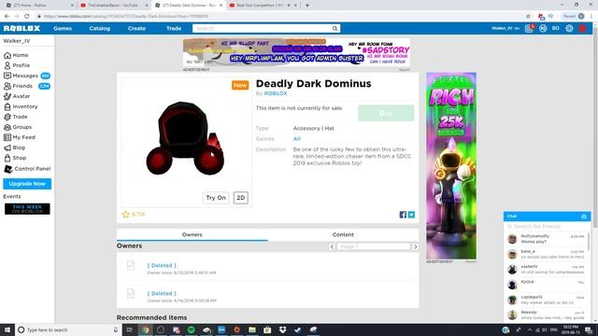This screenshot has width=598, height=336.
Task: Open Create in top navigation
Action: (136, 29)
